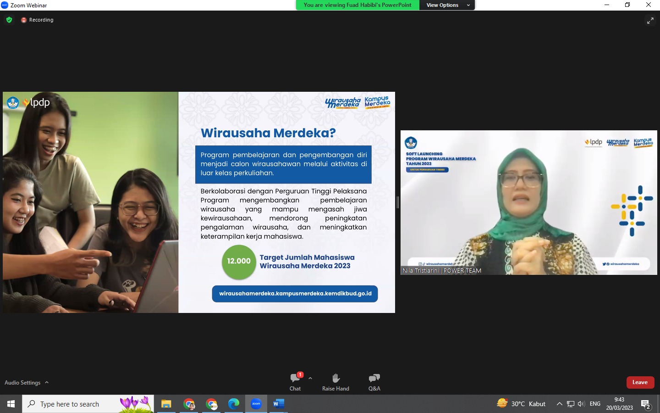Open network settings tray icon

point(571,404)
